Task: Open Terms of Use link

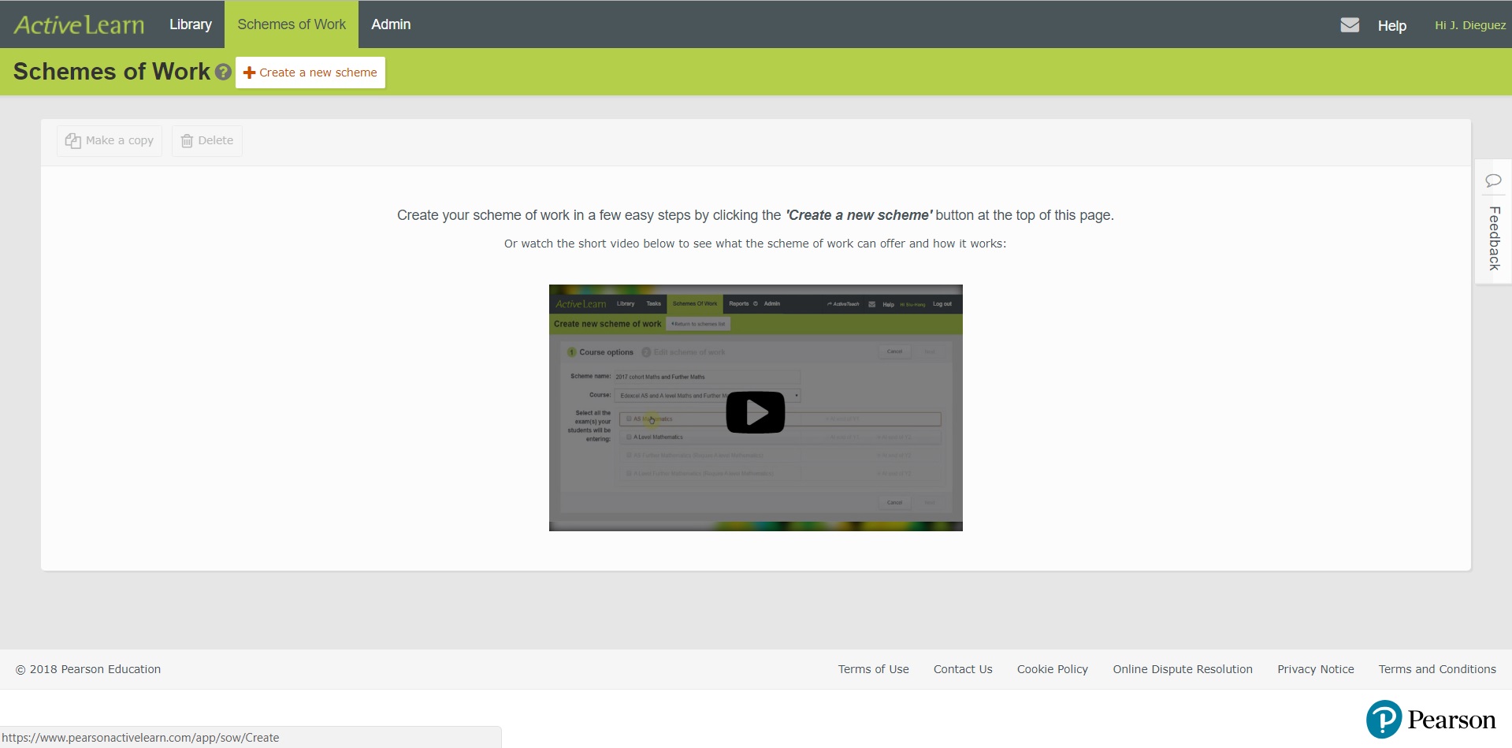Action: (873, 669)
